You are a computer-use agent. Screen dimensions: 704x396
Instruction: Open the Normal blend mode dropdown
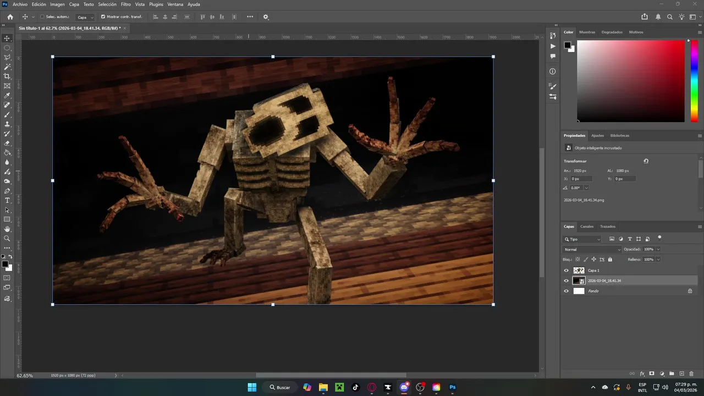point(592,249)
